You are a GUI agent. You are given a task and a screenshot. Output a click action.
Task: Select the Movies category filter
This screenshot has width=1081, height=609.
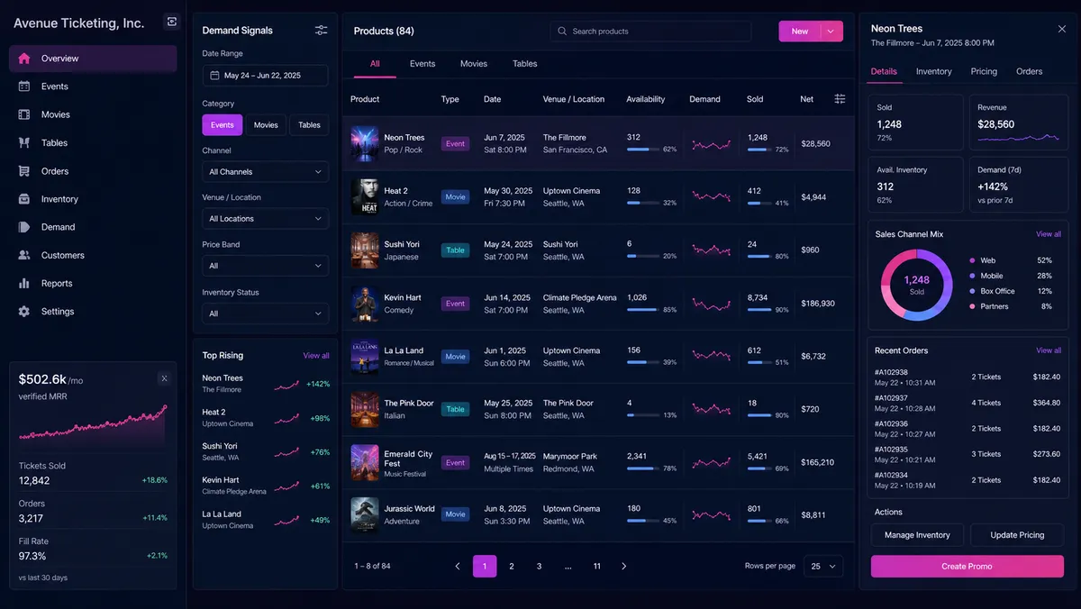266,125
